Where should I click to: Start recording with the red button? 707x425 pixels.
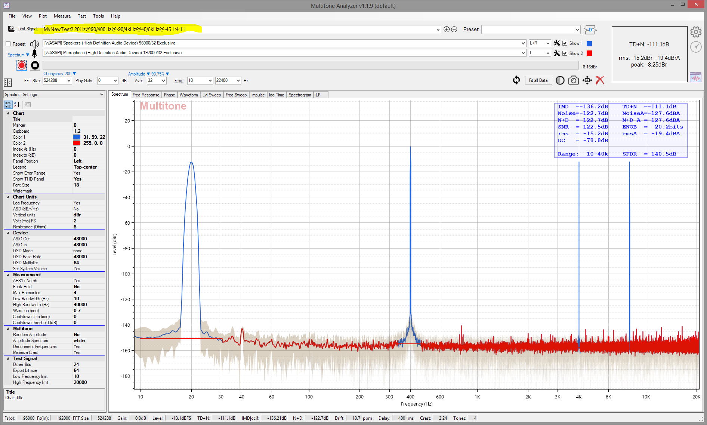[22, 65]
